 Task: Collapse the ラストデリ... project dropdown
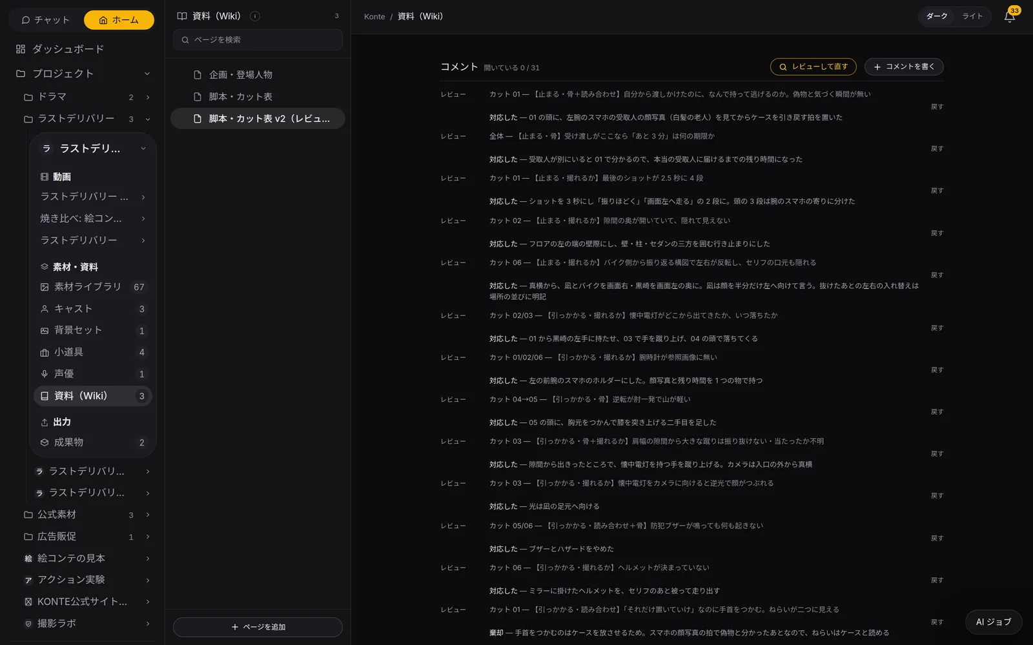pyautogui.click(x=143, y=149)
